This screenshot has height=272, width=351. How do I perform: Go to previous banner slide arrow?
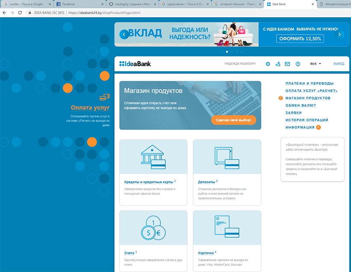point(124,34)
